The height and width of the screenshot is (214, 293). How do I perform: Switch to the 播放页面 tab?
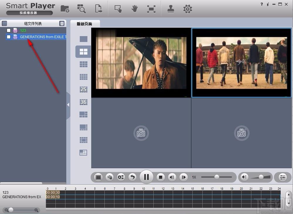[84, 24]
